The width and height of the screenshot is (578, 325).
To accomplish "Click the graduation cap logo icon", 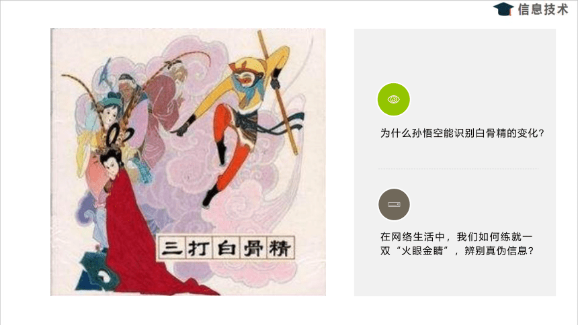I will (x=503, y=9).
